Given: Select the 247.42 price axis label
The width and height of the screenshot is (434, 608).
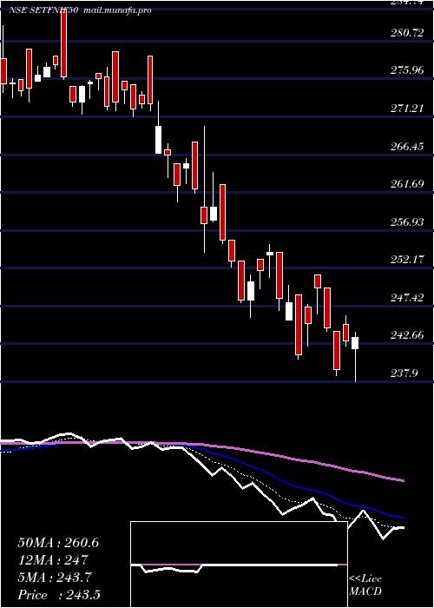Looking at the screenshot, I should tap(407, 297).
